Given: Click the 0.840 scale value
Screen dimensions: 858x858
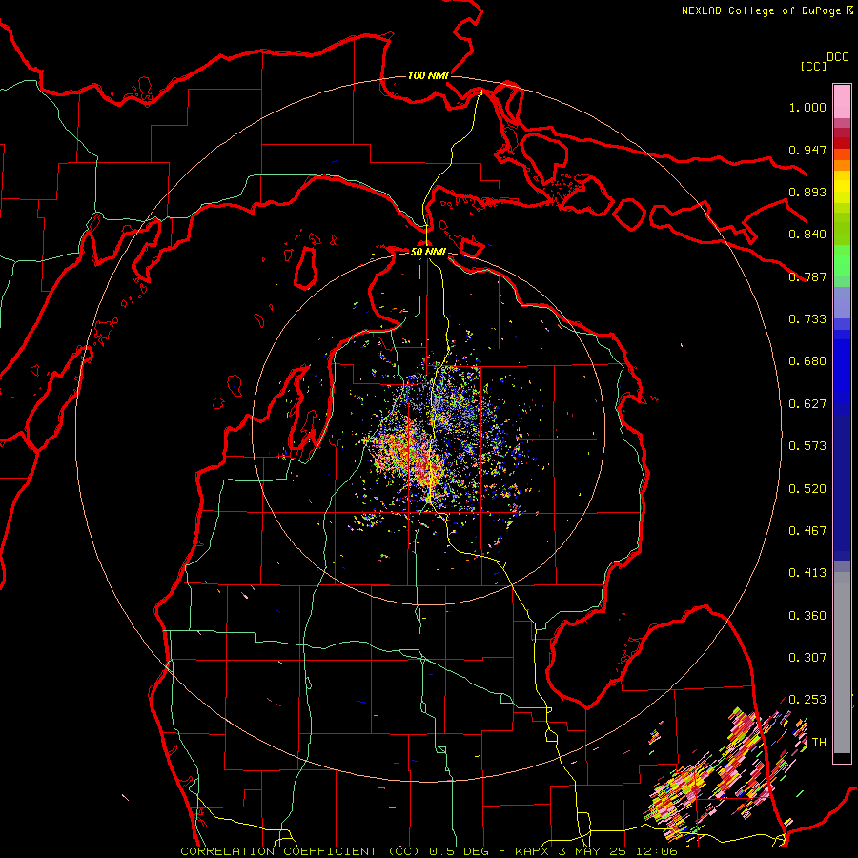Looking at the screenshot, I should pyautogui.click(x=807, y=235).
